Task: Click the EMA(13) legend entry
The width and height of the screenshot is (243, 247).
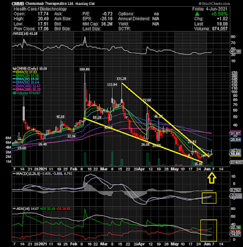Action: coord(25,76)
